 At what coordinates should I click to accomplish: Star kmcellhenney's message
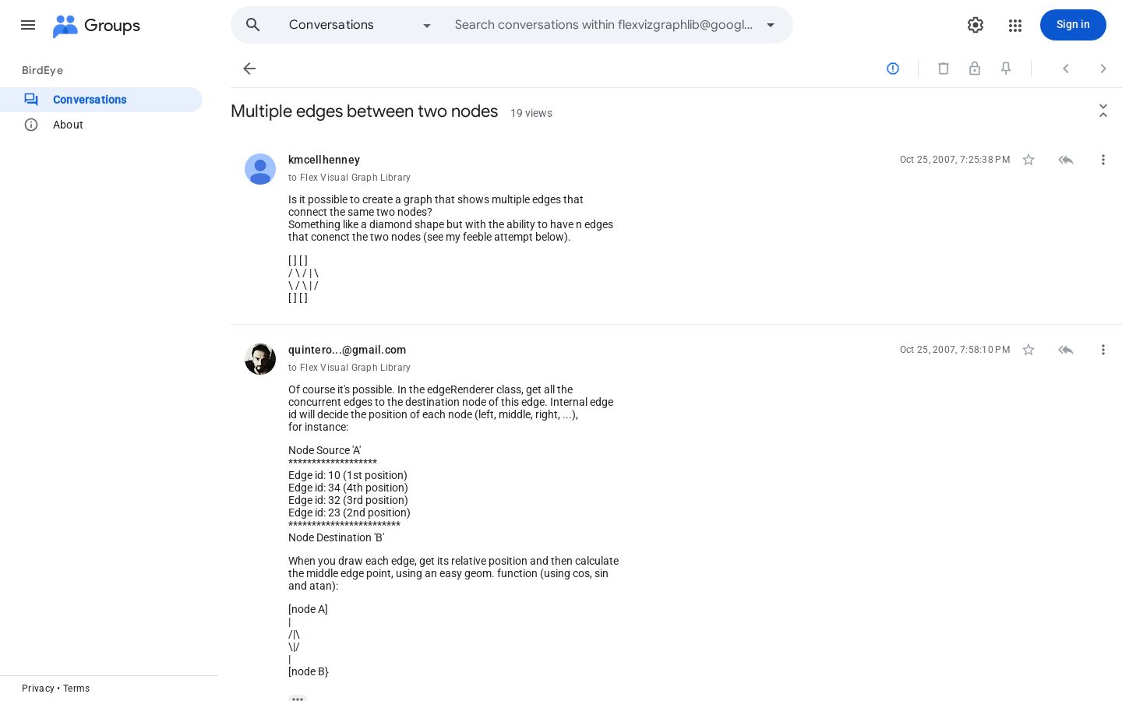(1028, 160)
